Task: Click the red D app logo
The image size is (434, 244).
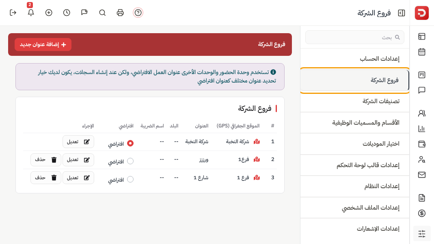Action: pos(421,13)
